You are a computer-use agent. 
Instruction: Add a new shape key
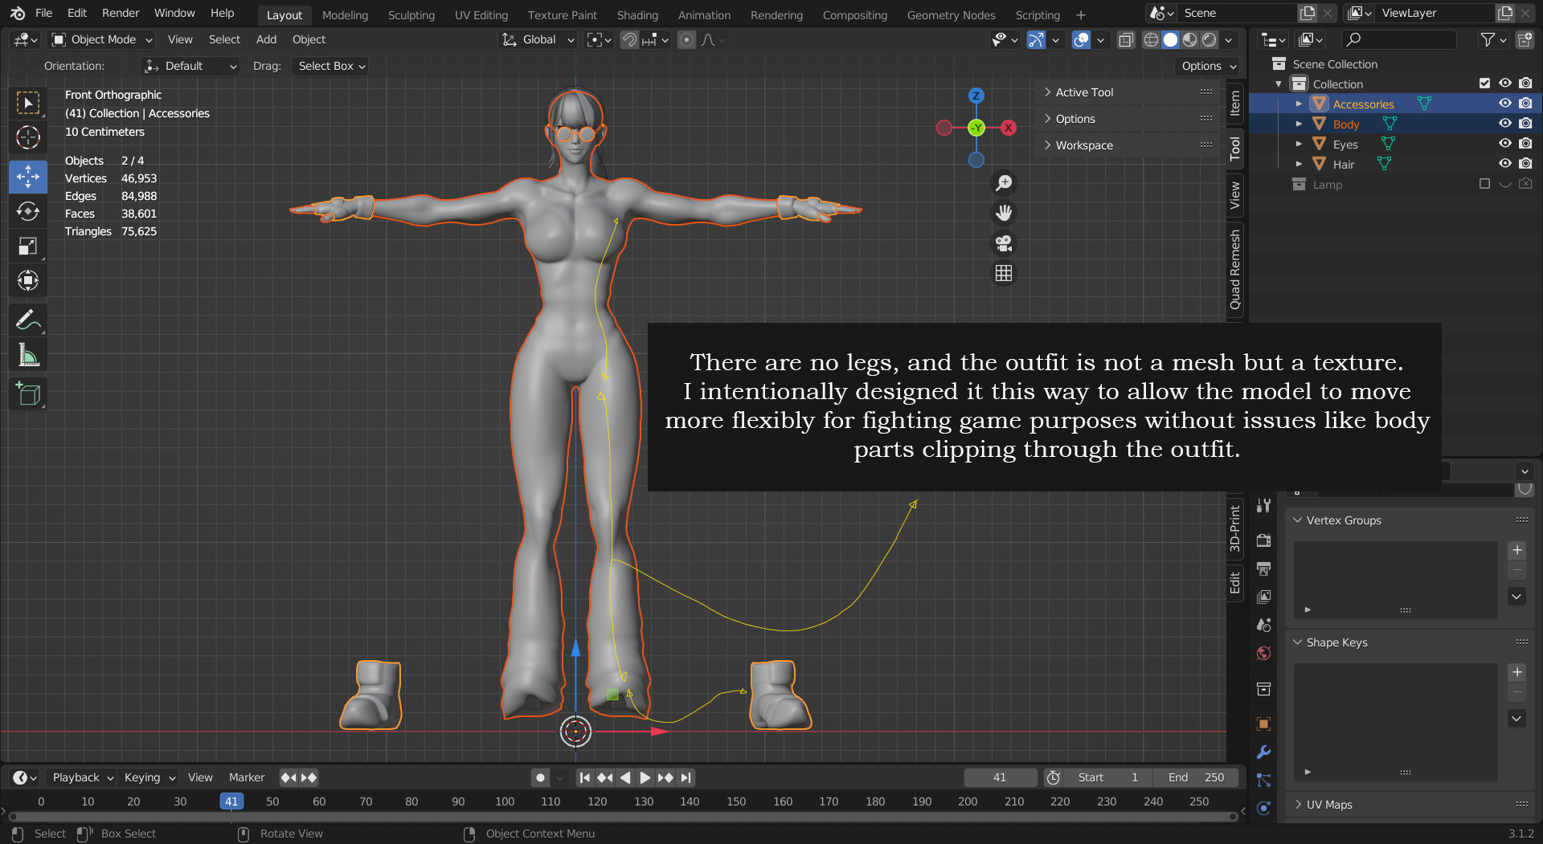pyautogui.click(x=1517, y=672)
